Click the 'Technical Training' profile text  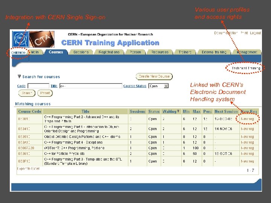coord(246,68)
